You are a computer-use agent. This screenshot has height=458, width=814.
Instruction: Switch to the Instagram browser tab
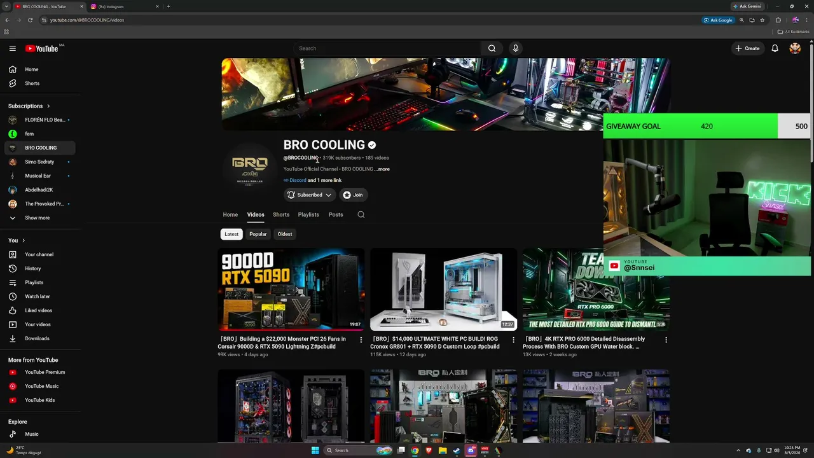(125, 6)
